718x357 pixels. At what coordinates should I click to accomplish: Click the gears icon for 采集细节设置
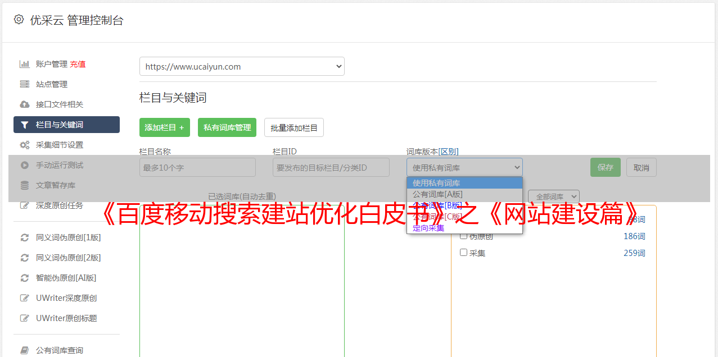(x=24, y=145)
